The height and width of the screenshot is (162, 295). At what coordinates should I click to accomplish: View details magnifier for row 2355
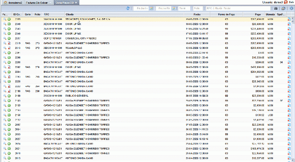(5, 19)
